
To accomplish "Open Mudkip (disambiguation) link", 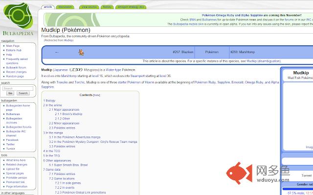I will [264, 61].
